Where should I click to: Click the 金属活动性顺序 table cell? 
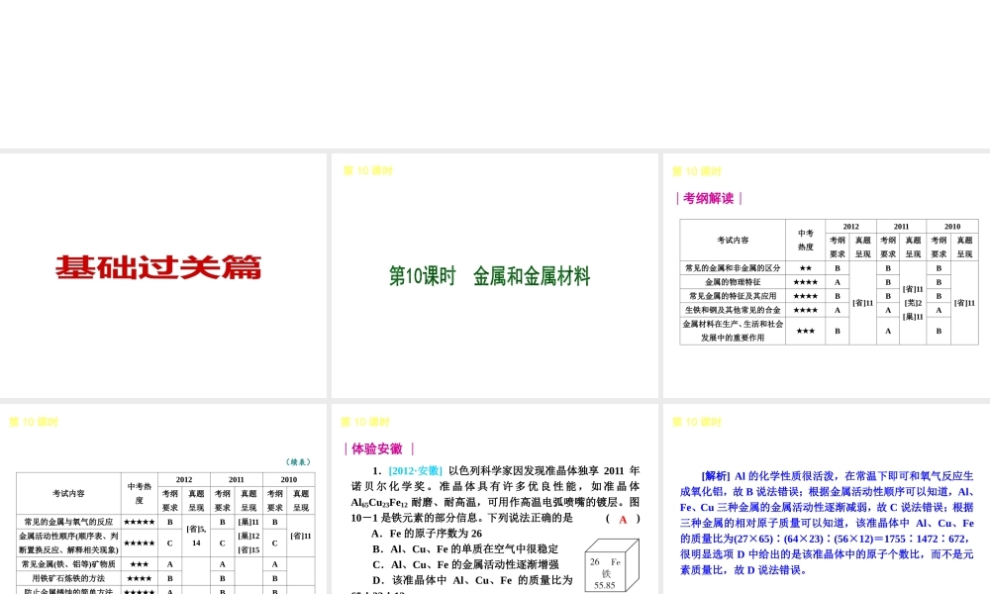[x=68, y=543]
